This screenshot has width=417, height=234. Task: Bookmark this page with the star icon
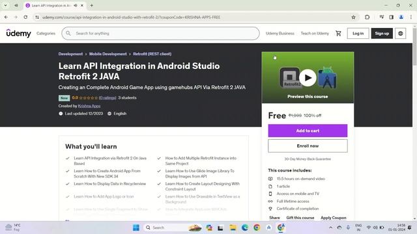click(353, 18)
